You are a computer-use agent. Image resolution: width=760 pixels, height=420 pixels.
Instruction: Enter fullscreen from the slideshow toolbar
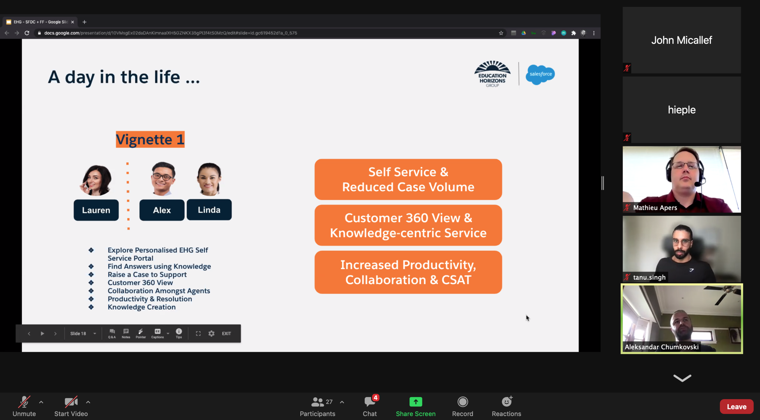click(x=198, y=334)
